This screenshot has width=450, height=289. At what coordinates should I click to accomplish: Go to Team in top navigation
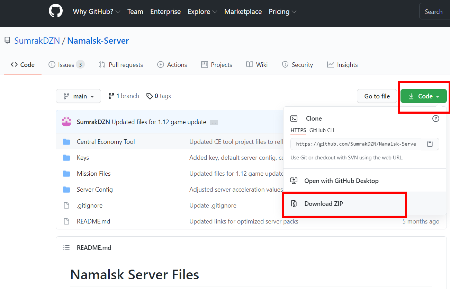point(135,11)
